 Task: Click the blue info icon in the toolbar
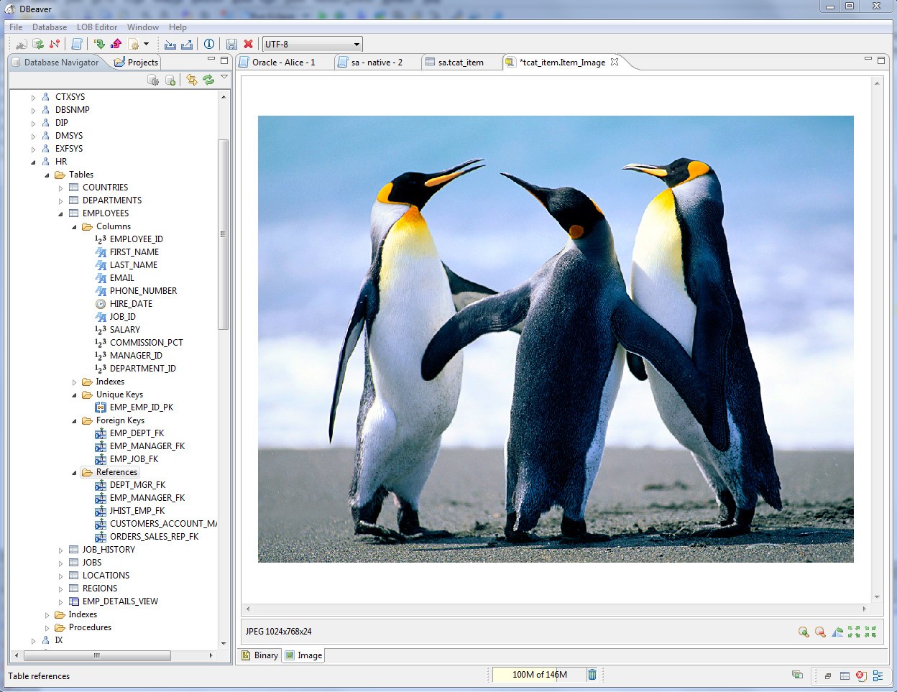coord(209,45)
